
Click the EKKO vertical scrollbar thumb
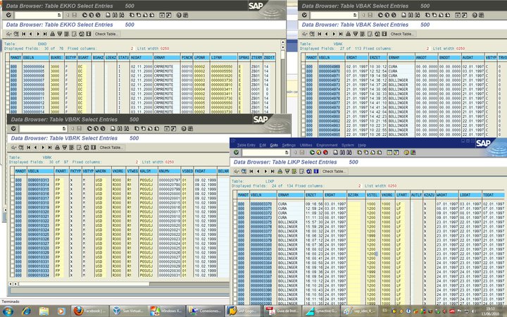pyautogui.click(x=282, y=54)
